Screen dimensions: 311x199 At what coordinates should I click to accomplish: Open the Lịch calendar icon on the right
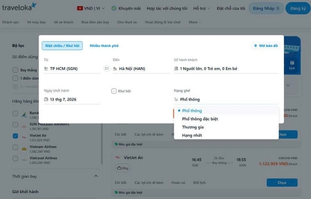292,65
